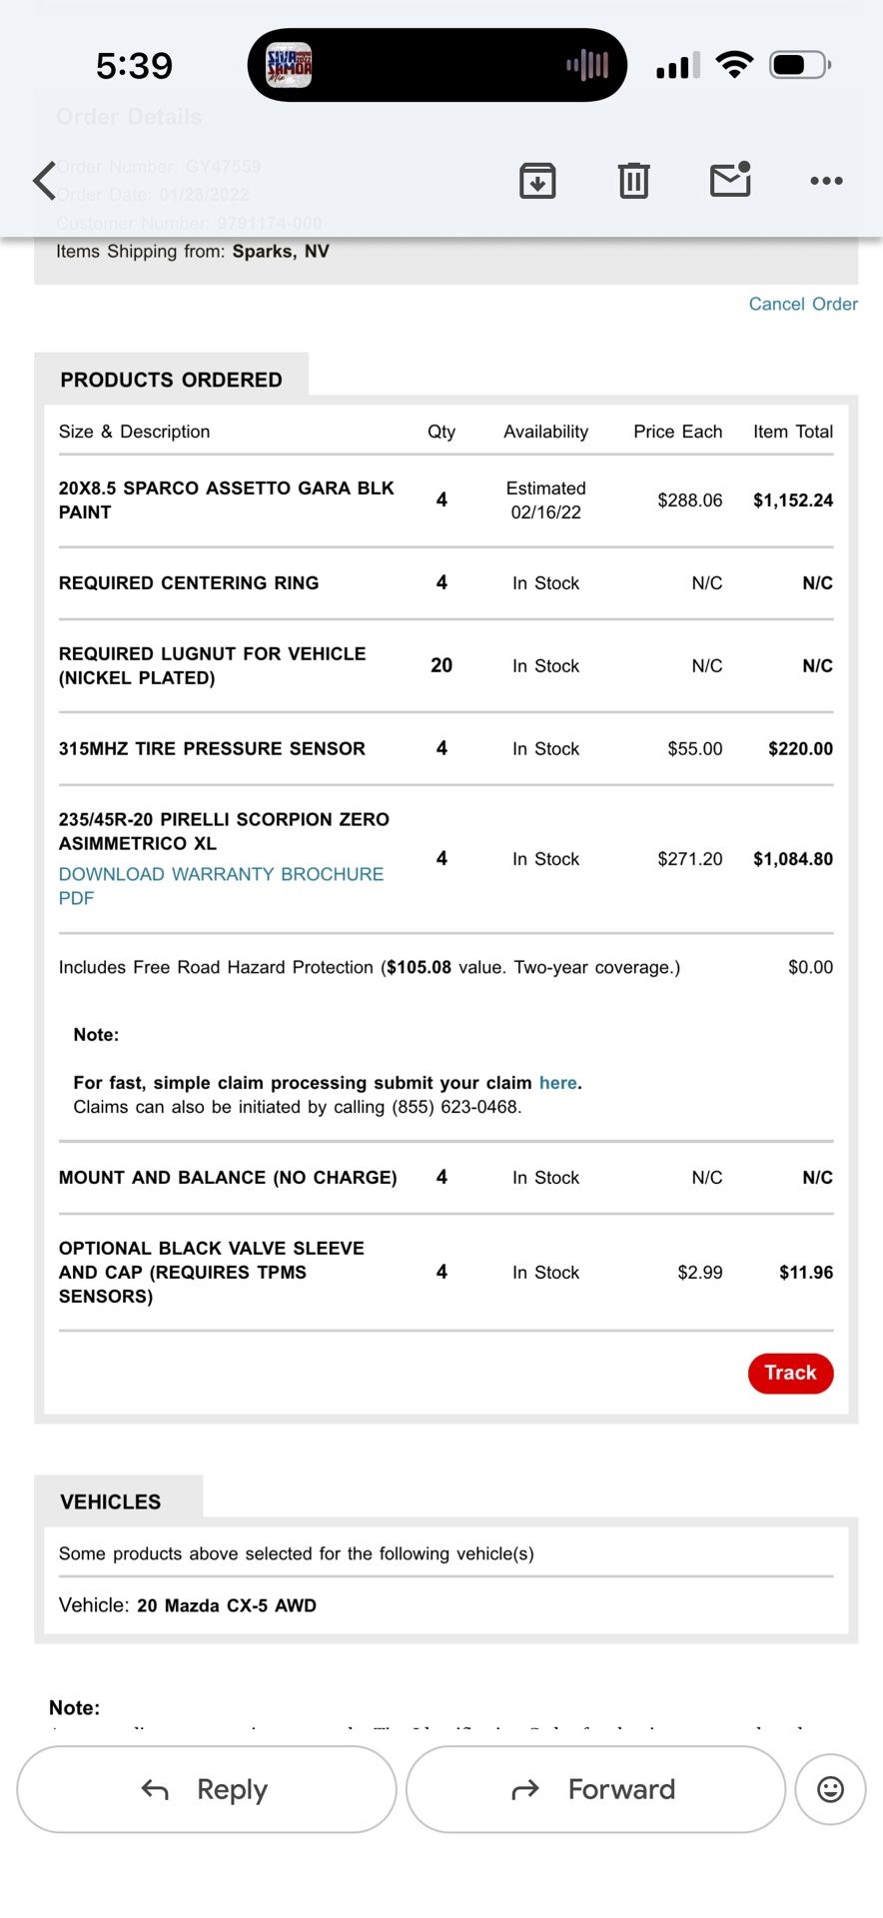The width and height of the screenshot is (883, 1918).
Task: Open the Download Warranty Brochure PDF link
Action: 221,886
